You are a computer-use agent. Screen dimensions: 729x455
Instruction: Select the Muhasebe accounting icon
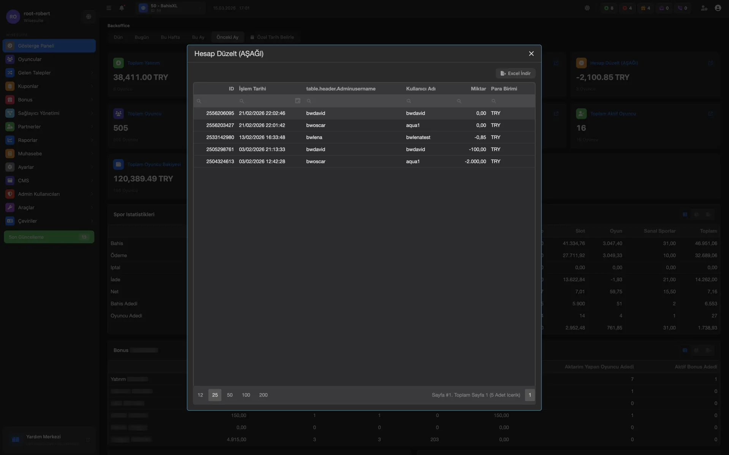(10, 153)
